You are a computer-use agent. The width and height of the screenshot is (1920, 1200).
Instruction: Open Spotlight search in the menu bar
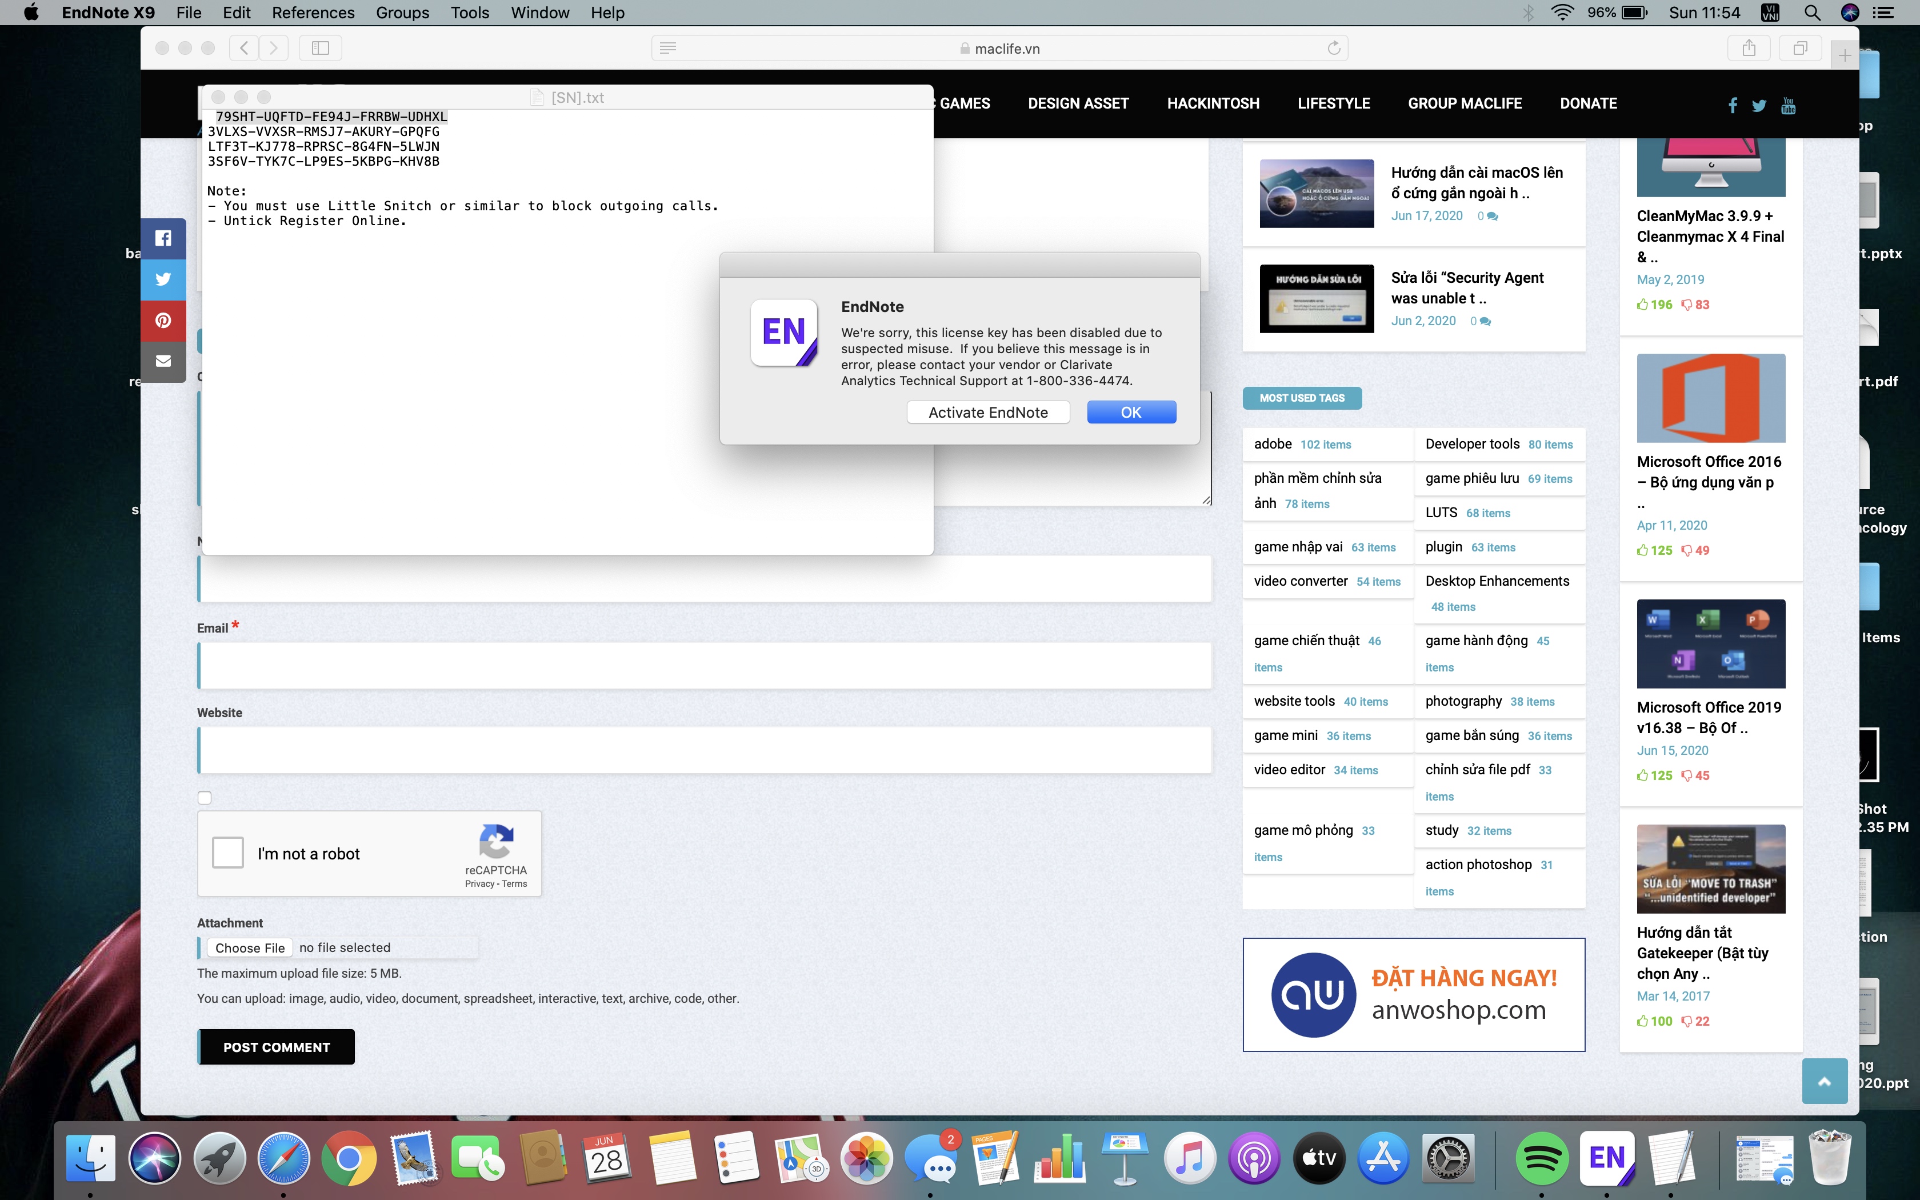[x=1811, y=13]
